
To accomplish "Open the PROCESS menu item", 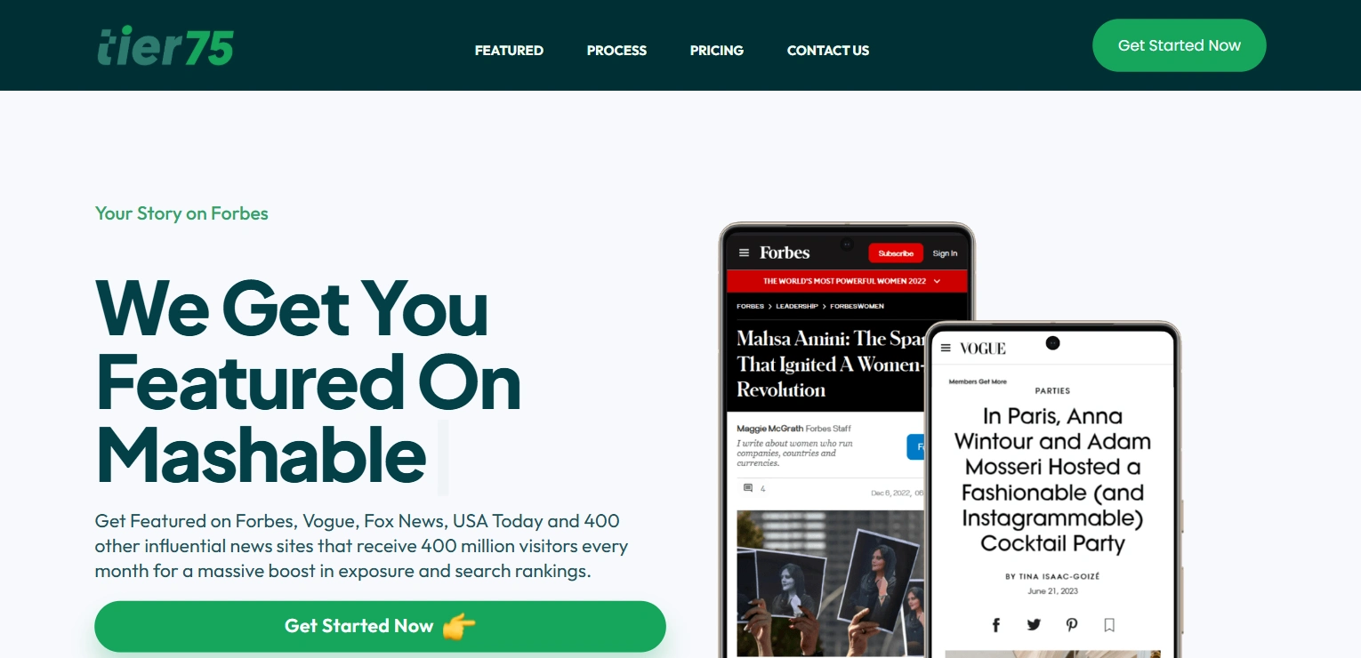I will pos(616,51).
